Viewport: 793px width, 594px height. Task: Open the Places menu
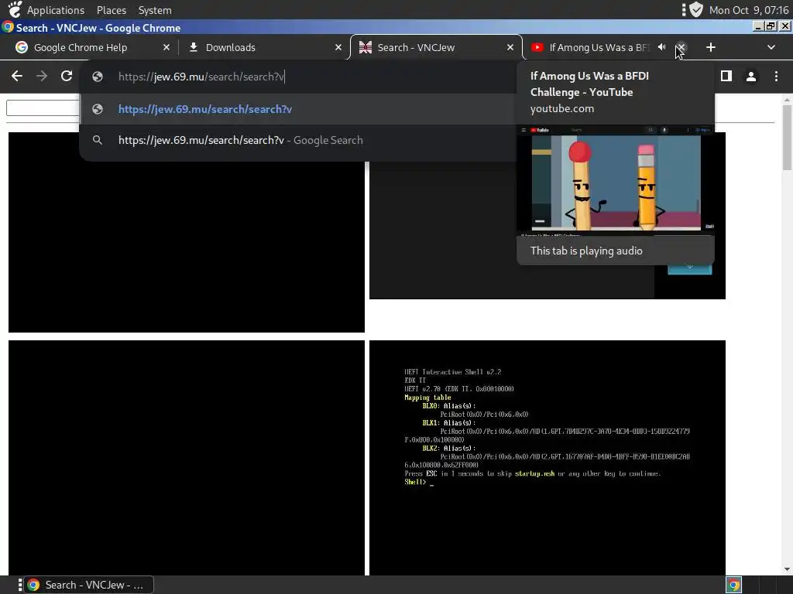pos(112,10)
